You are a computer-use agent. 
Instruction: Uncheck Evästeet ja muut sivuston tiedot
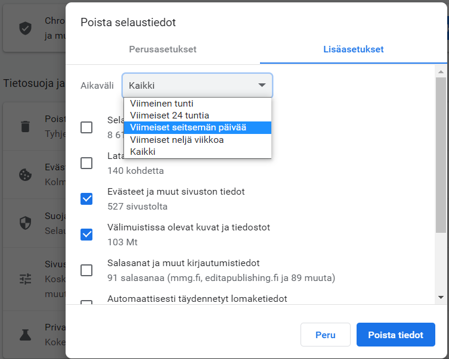click(x=86, y=199)
